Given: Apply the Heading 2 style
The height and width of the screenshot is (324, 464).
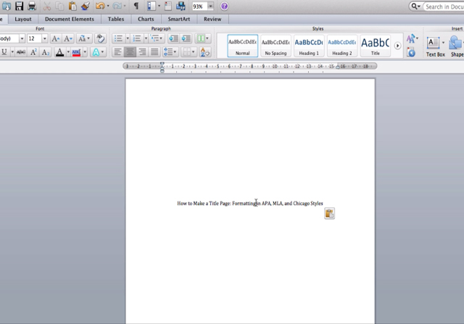Looking at the screenshot, I should [342, 46].
